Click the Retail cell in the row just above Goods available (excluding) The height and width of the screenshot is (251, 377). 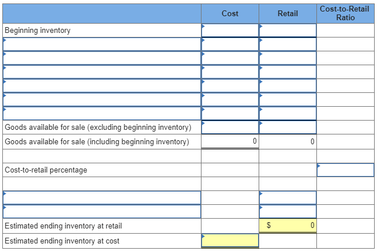288,113
